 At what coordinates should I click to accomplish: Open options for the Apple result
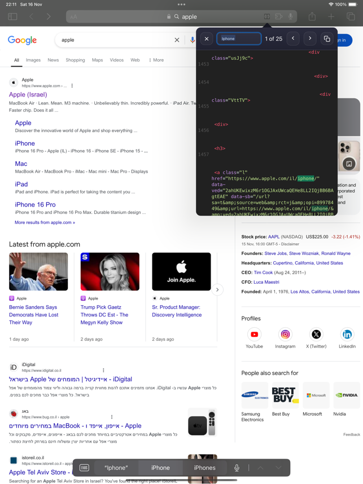point(72,86)
